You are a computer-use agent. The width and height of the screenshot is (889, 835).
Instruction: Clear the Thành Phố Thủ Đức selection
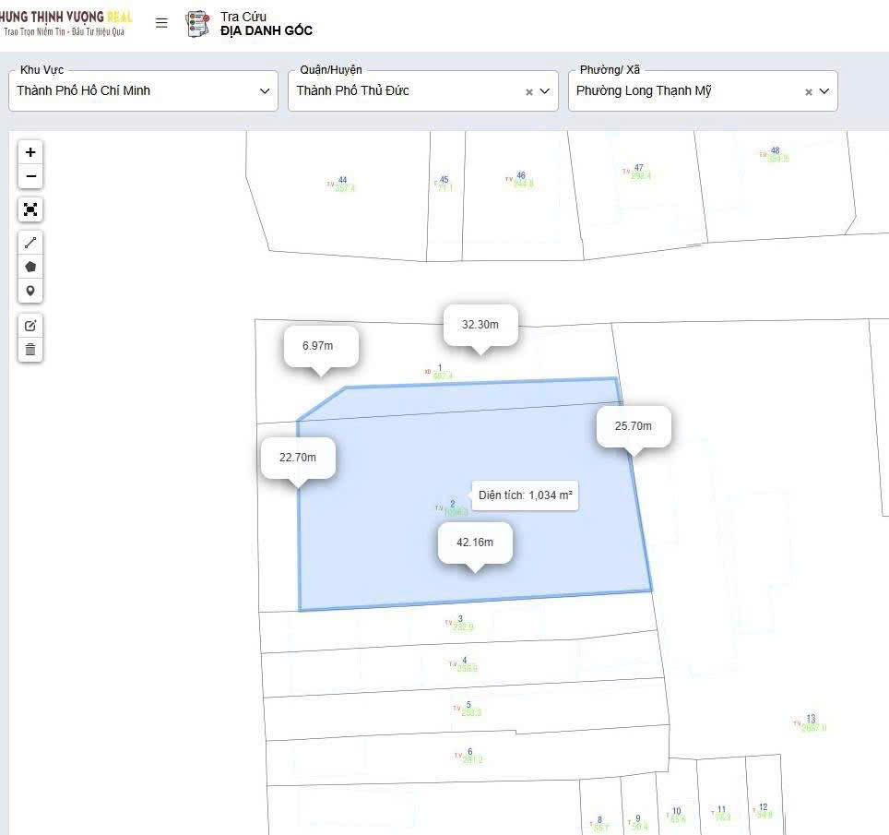point(528,92)
